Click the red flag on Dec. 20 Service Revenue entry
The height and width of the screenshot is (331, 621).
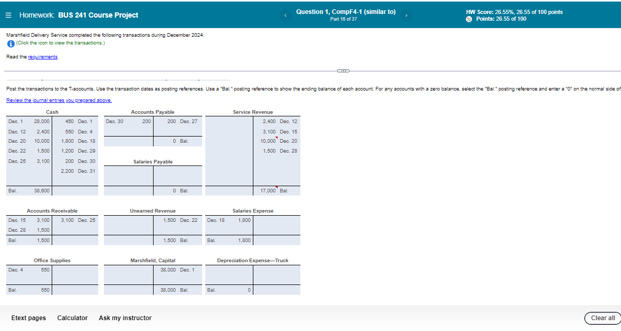click(x=276, y=138)
